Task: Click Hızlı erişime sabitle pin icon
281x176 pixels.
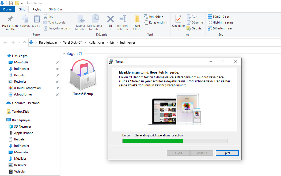Action: (x=10, y=19)
